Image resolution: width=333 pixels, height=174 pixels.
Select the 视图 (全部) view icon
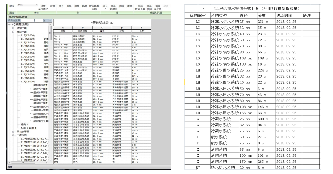[x=13, y=24]
